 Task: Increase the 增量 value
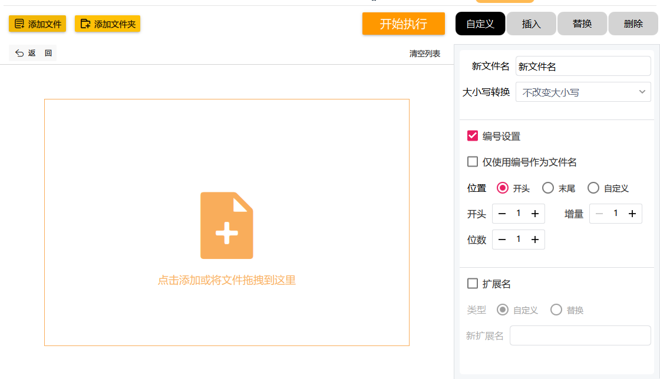(x=632, y=214)
